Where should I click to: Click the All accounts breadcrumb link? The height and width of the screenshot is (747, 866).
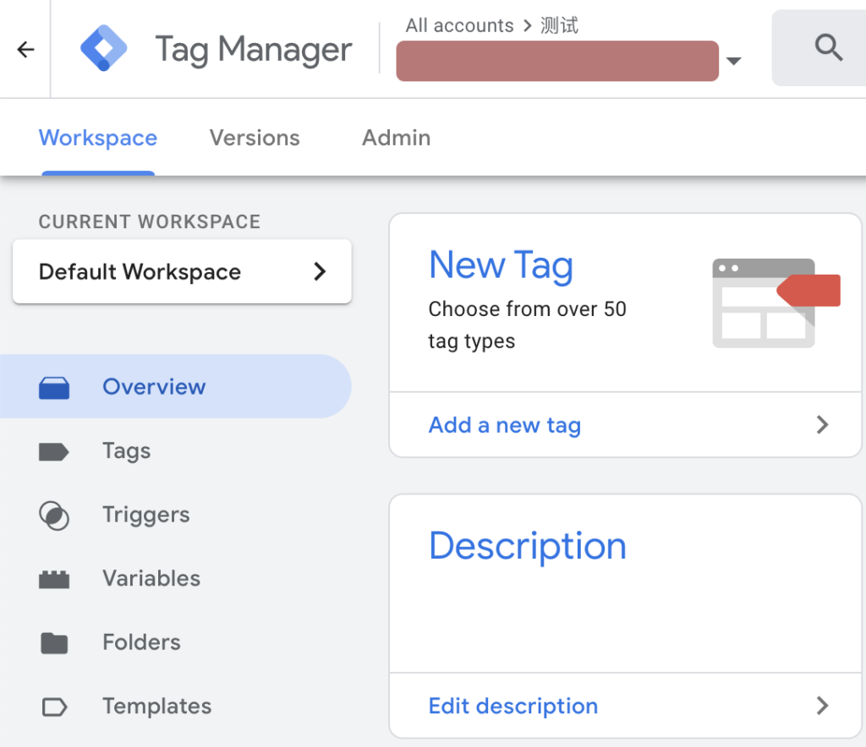[x=459, y=25]
